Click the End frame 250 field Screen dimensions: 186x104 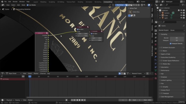pos(147,100)
